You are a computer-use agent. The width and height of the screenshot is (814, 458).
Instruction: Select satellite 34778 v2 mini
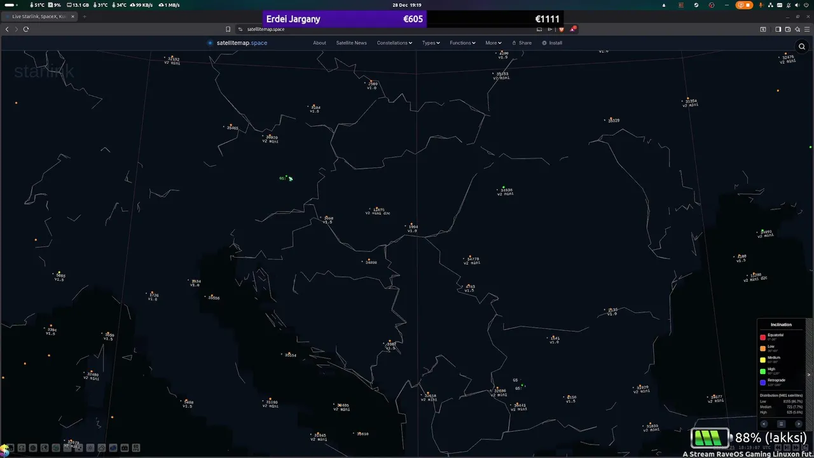click(472, 260)
